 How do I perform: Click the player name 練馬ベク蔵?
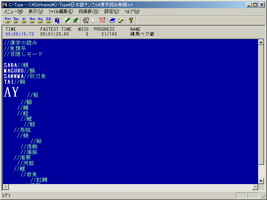coord(142,34)
